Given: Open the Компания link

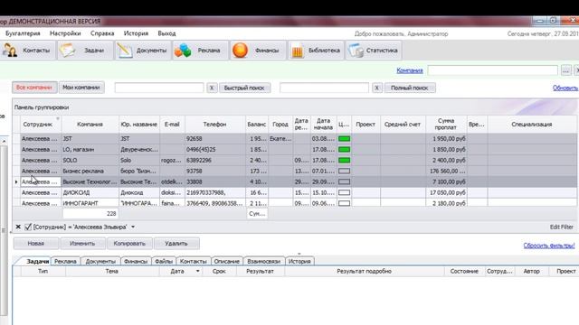Looking at the screenshot, I should [x=410, y=70].
